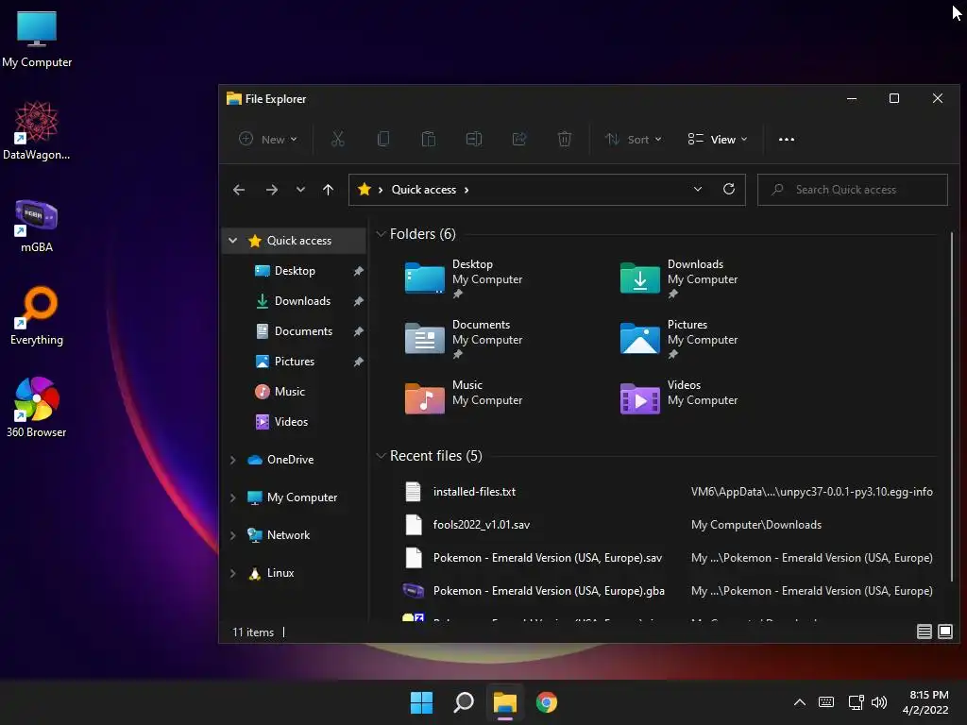
Task: Collapse the Recent files (5) section
Action: (382, 456)
